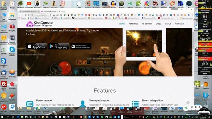212x119 pixels.
Task: Click the Gamepad support heading
Action: (100, 100)
